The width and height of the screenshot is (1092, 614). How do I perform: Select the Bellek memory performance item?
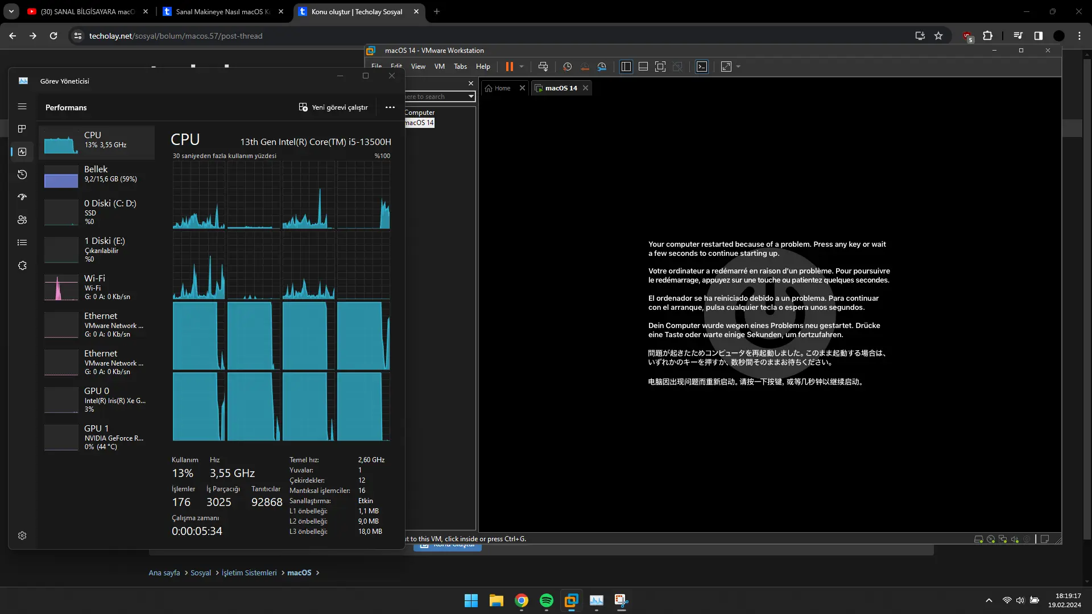coord(97,176)
